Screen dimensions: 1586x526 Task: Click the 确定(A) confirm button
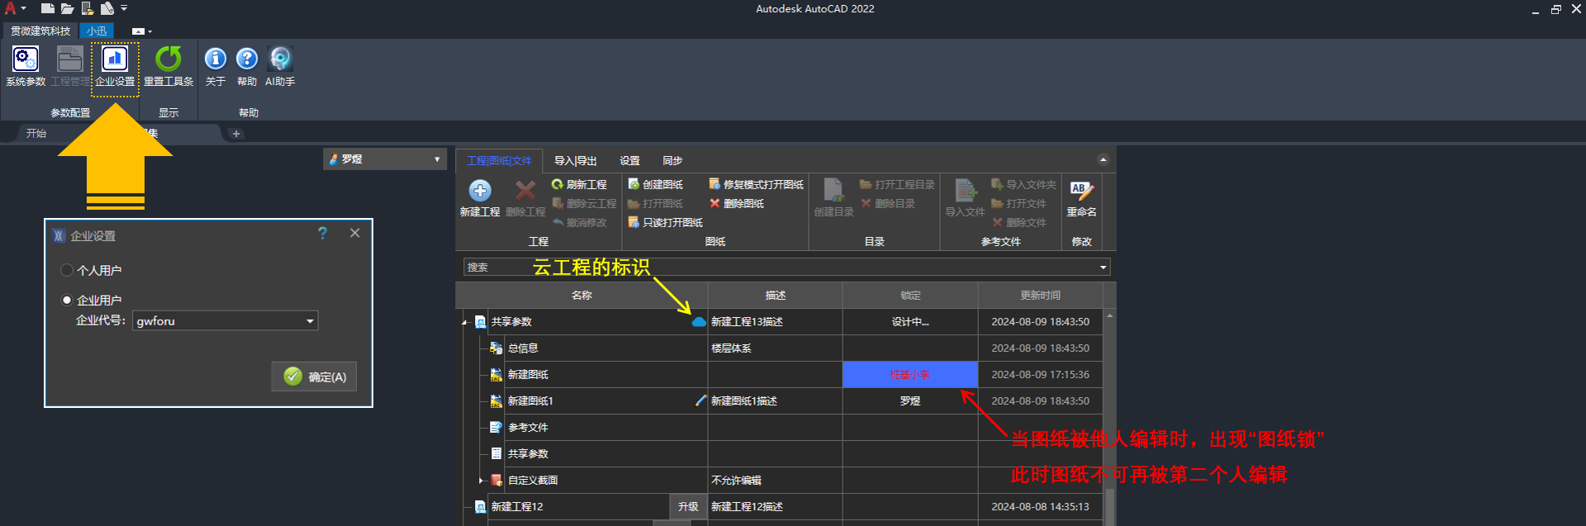[315, 377]
